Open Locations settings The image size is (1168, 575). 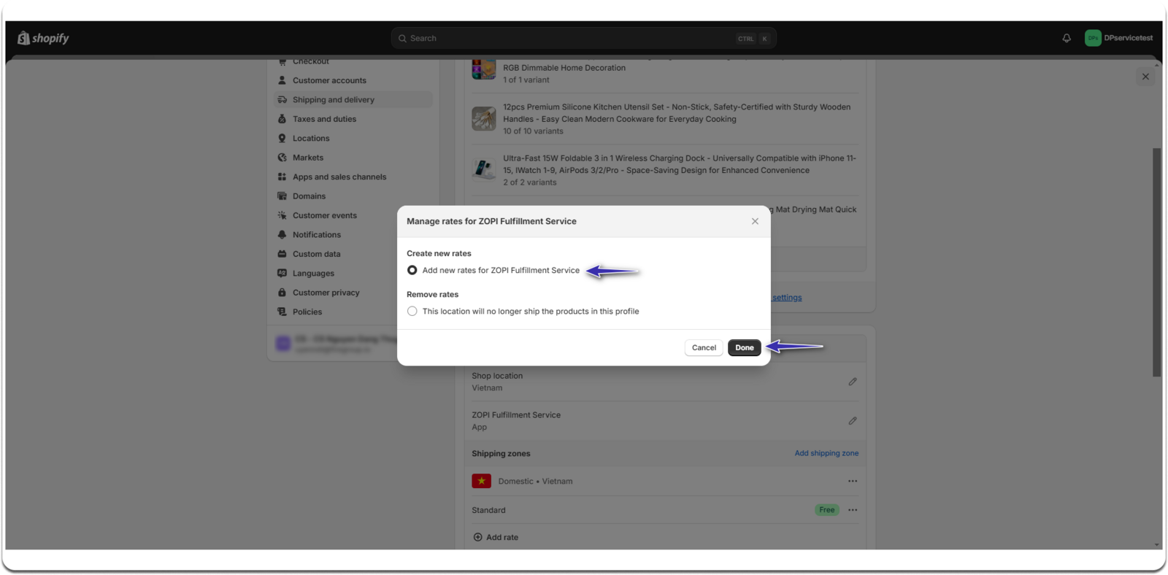pyautogui.click(x=353, y=139)
